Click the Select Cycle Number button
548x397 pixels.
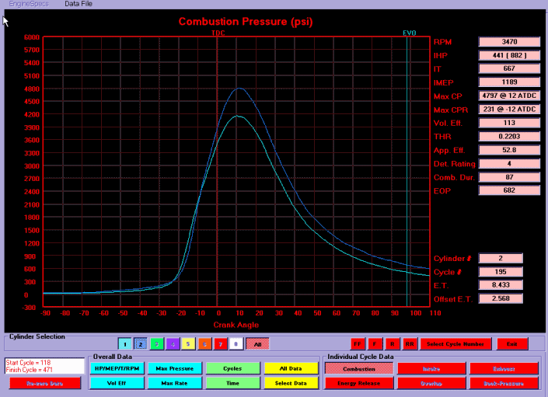click(x=458, y=343)
